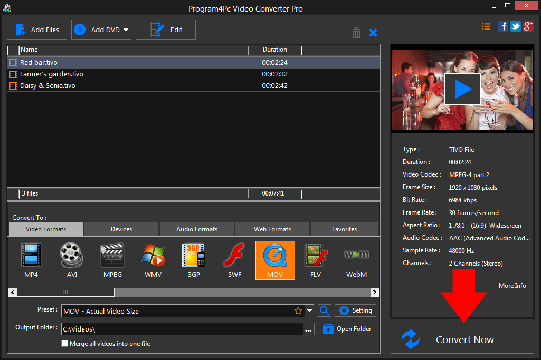Click the 30 frames/second value
The width and height of the screenshot is (541, 360).
coord(474,213)
